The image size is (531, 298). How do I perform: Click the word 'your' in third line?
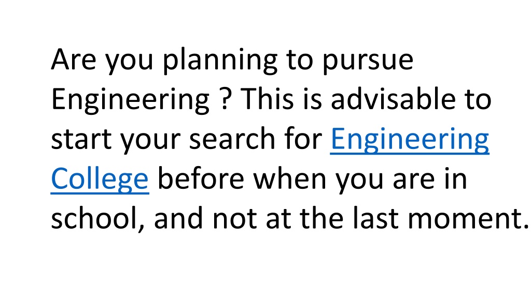pos(150,141)
